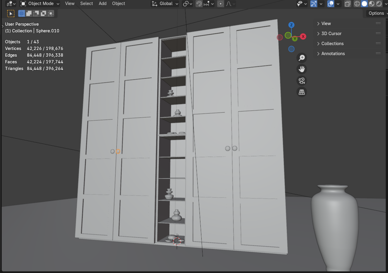The height and width of the screenshot is (273, 388).
Task: Switch to rendered viewport shading
Action: 379,4
